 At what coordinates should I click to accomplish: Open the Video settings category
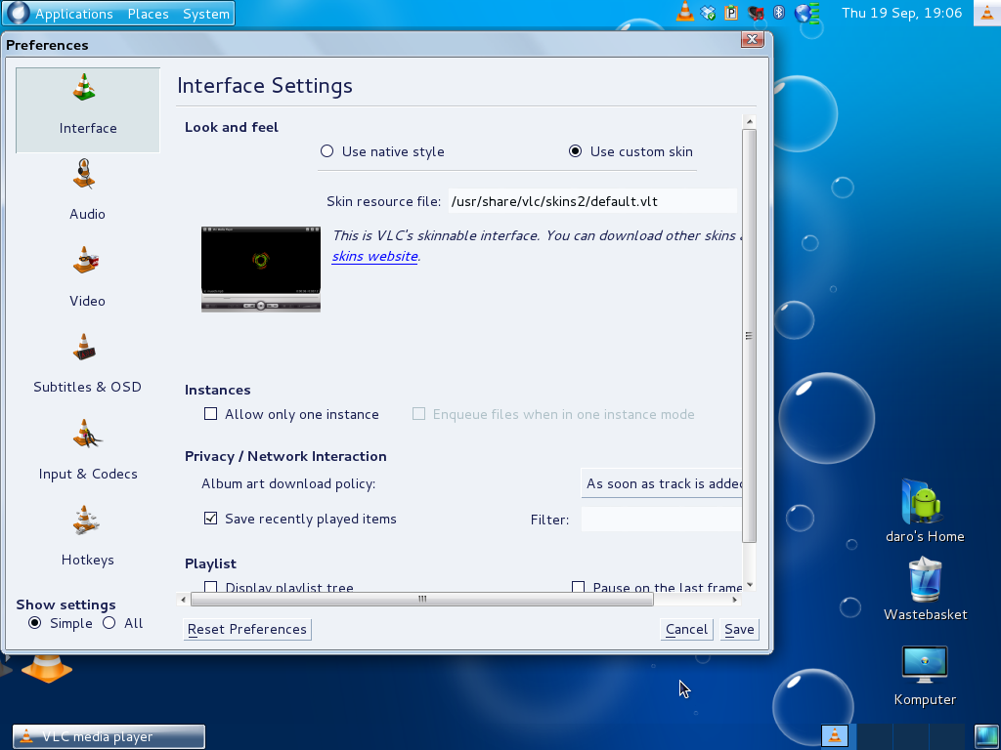pyautogui.click(x=87, y=279)
